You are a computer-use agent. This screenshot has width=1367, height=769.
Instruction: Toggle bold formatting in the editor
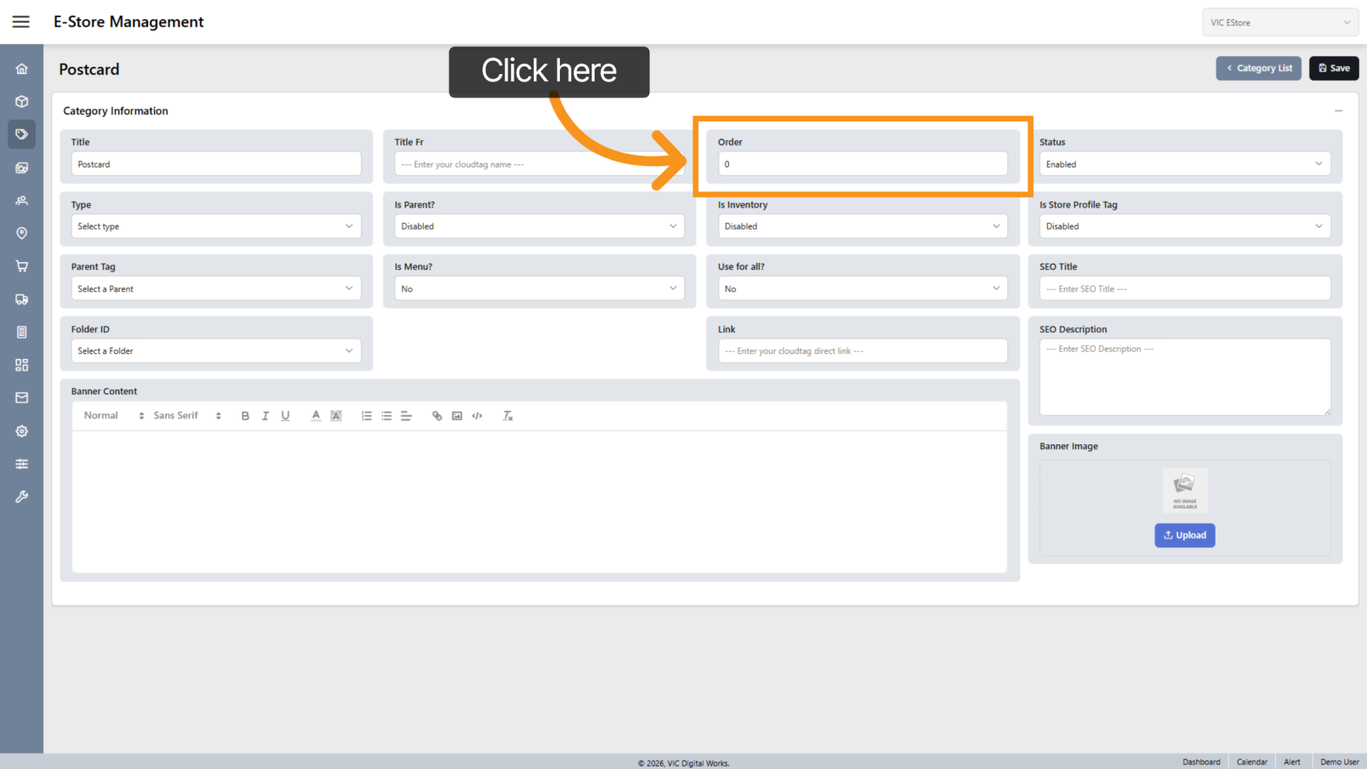tap(245, 416)
